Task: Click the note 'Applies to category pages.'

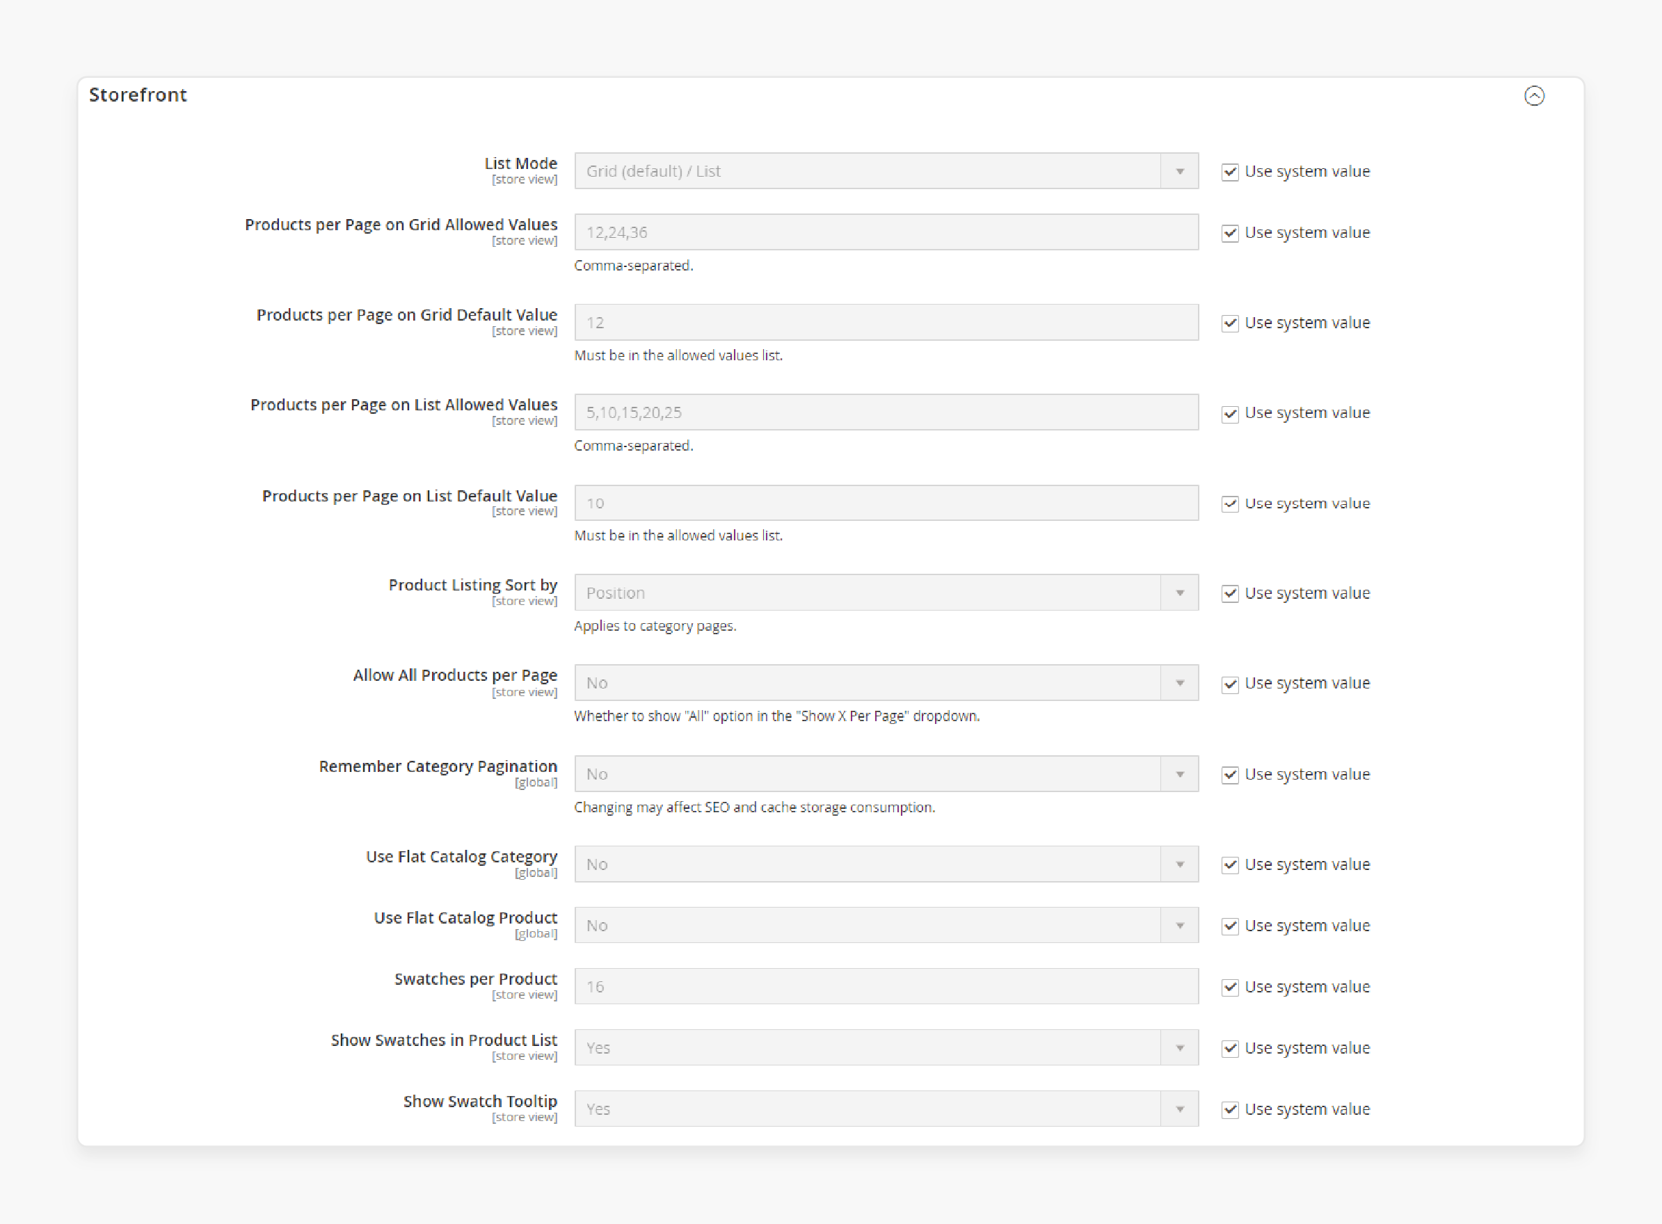Action: tap(655, 626)
